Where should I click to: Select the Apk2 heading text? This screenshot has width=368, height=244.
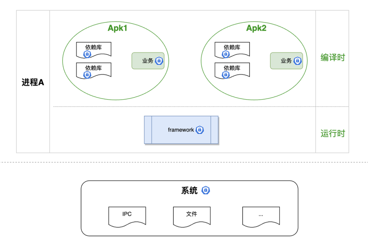point(256,28)
